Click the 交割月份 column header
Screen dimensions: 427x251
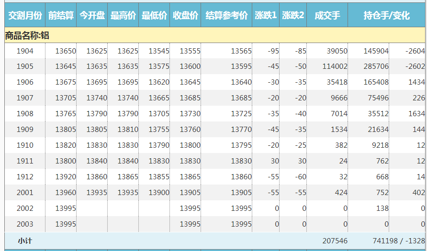(25, 15)
